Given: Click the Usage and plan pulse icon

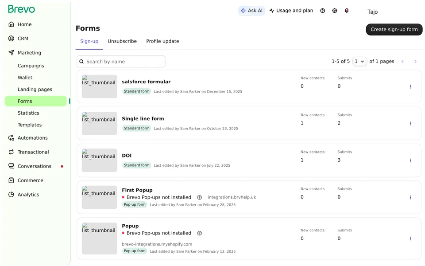Looking at the screenshot, I should coord(272,11).
